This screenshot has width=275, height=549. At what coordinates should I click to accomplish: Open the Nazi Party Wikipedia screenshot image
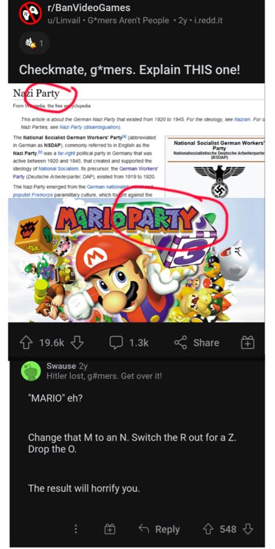[x=136, y=141]
